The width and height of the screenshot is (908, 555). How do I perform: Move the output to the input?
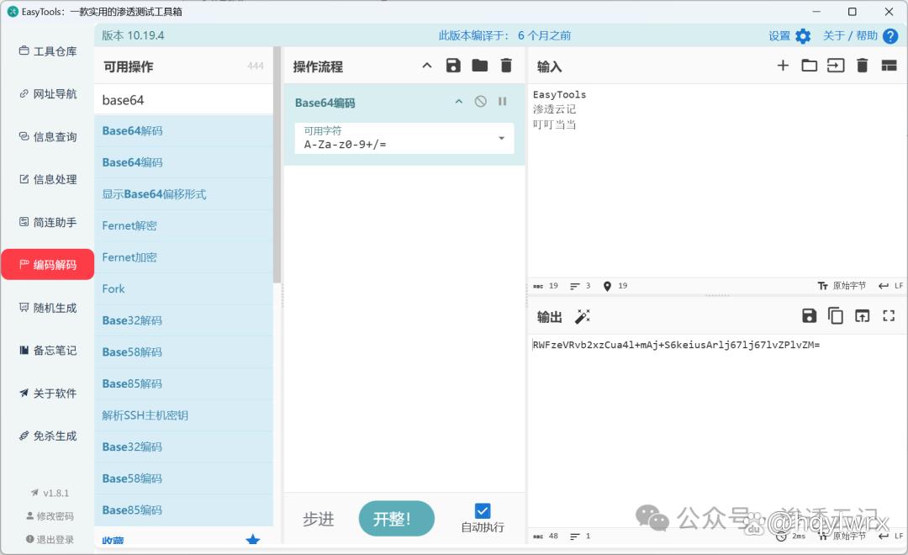pos(863,315)
